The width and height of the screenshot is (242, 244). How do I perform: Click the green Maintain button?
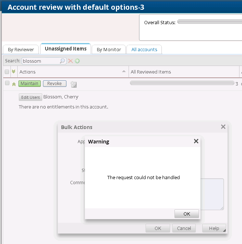29,84
